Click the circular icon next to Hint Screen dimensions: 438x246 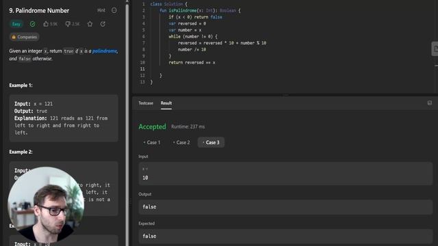114,10
